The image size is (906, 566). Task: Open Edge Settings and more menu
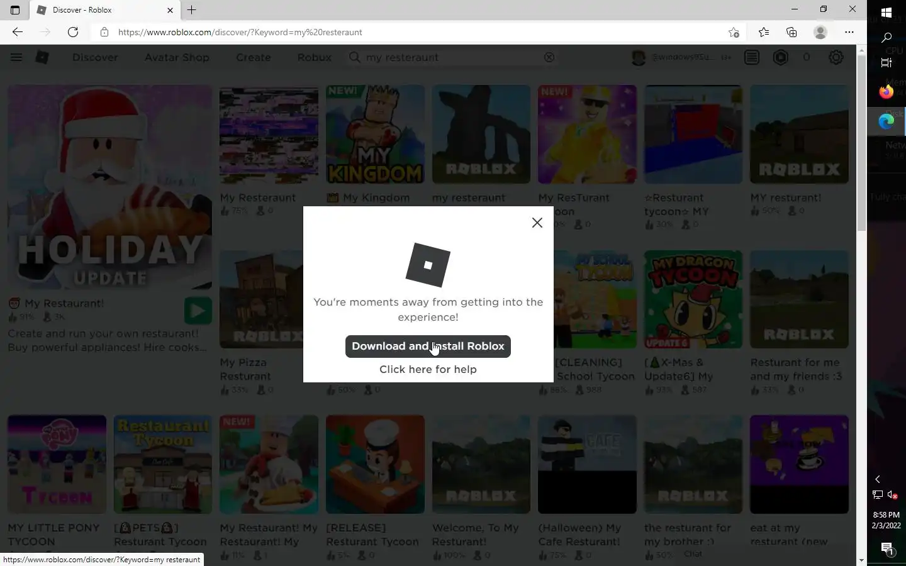(x=849, y=32)
